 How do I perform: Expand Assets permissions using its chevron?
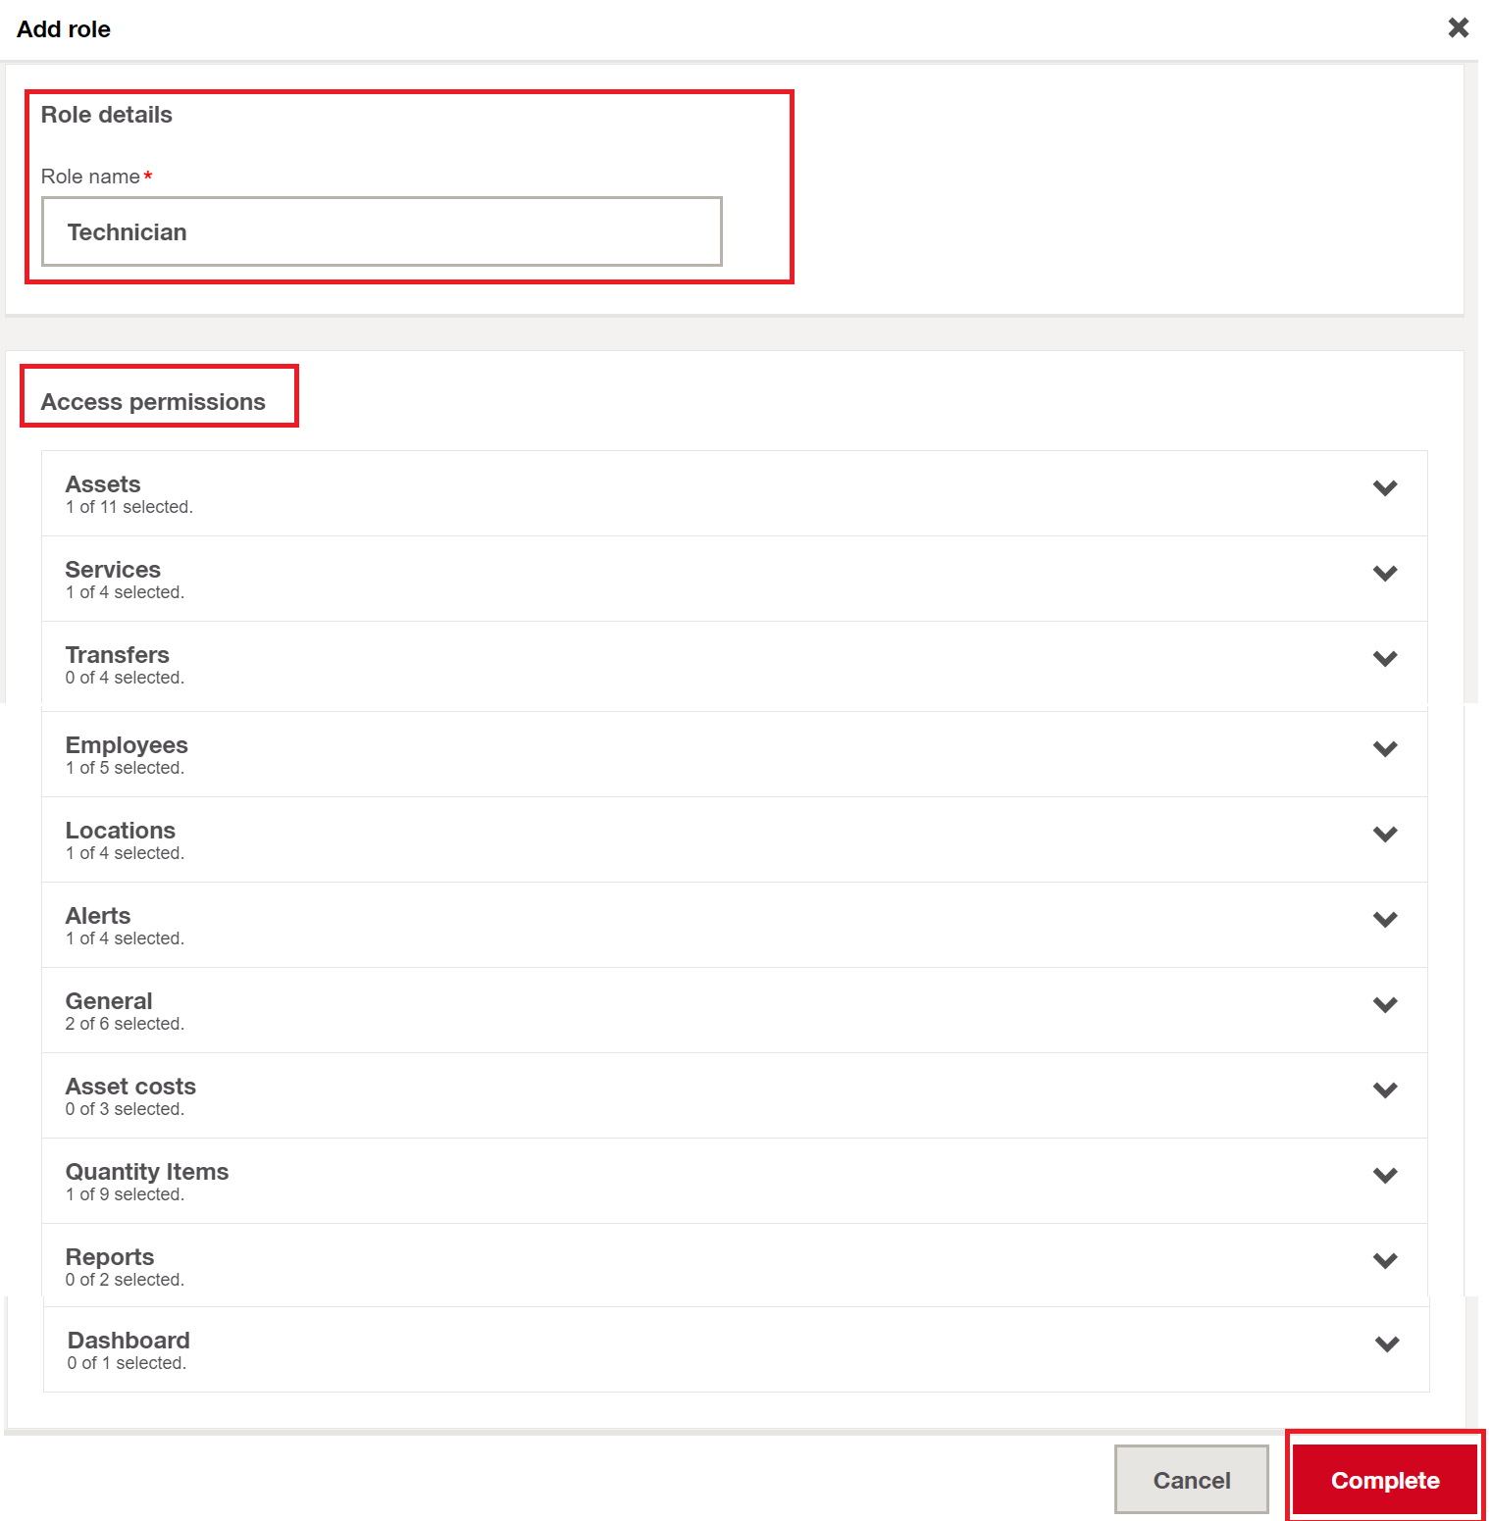(x=1384, y=488)
